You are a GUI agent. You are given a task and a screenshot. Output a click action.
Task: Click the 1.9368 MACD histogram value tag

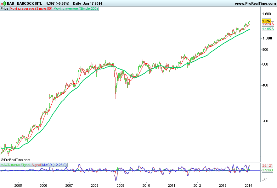[x=268, y=170]
